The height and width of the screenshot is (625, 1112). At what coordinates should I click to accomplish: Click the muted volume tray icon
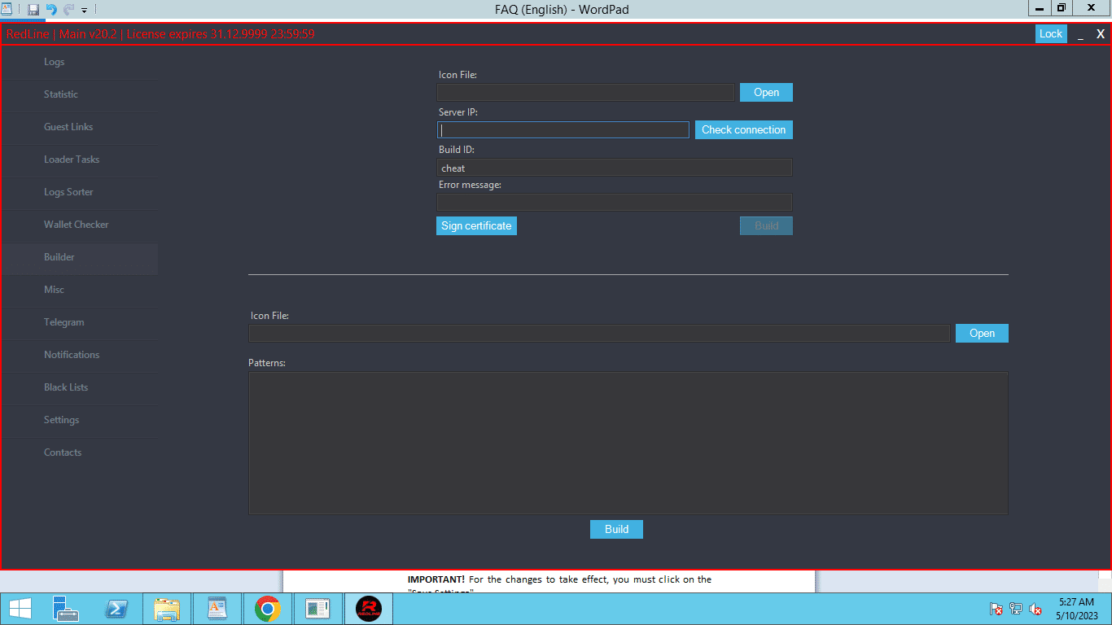[1036, 609]
